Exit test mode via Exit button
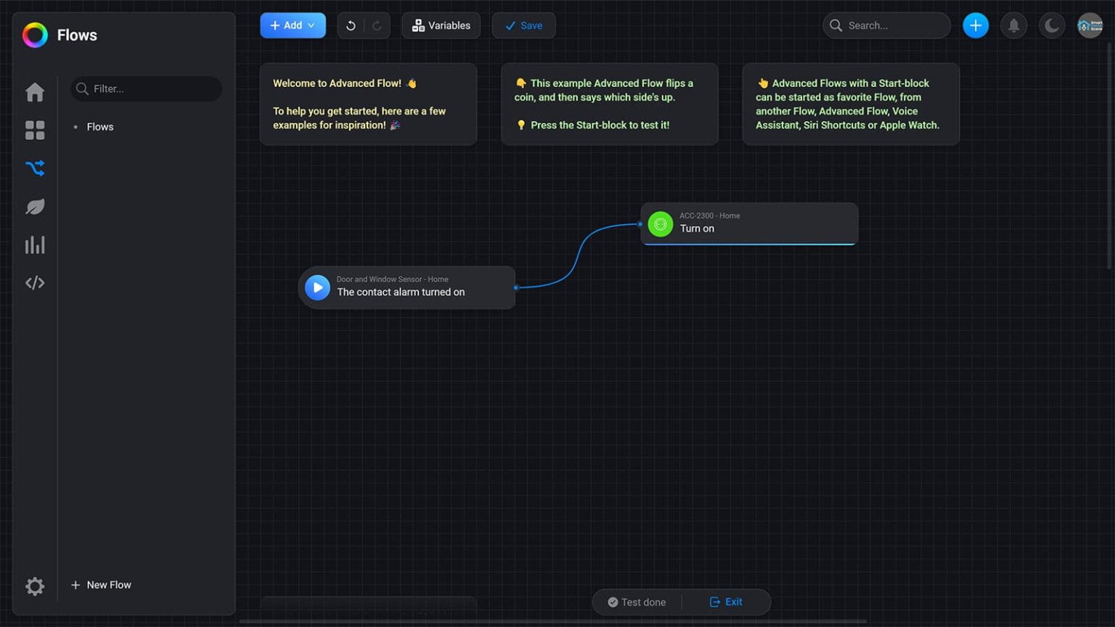This screenshot has width=1115, height=627. click(726, 602)
